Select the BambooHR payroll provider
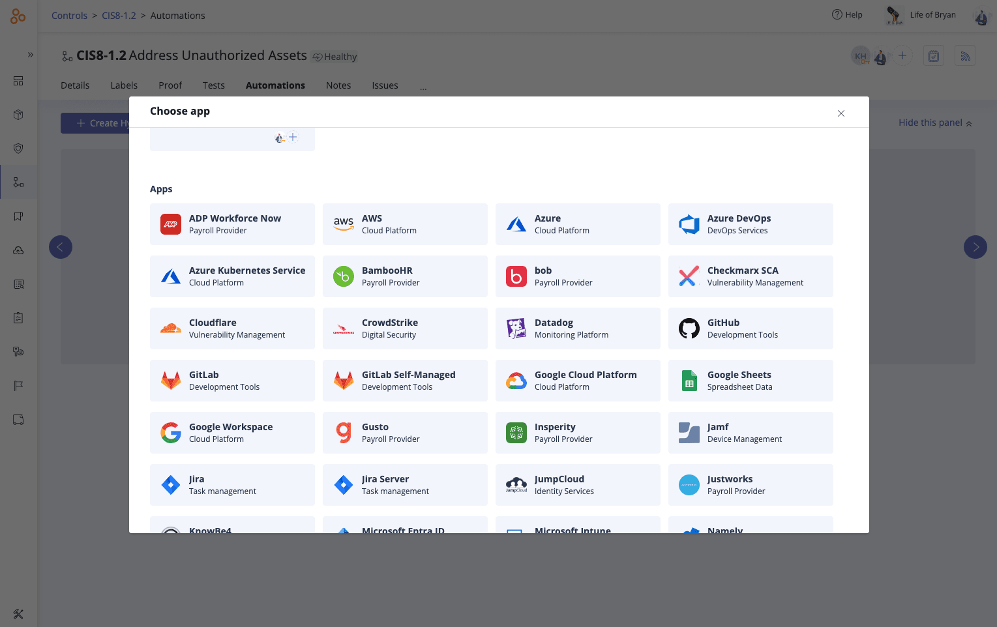 404,276
